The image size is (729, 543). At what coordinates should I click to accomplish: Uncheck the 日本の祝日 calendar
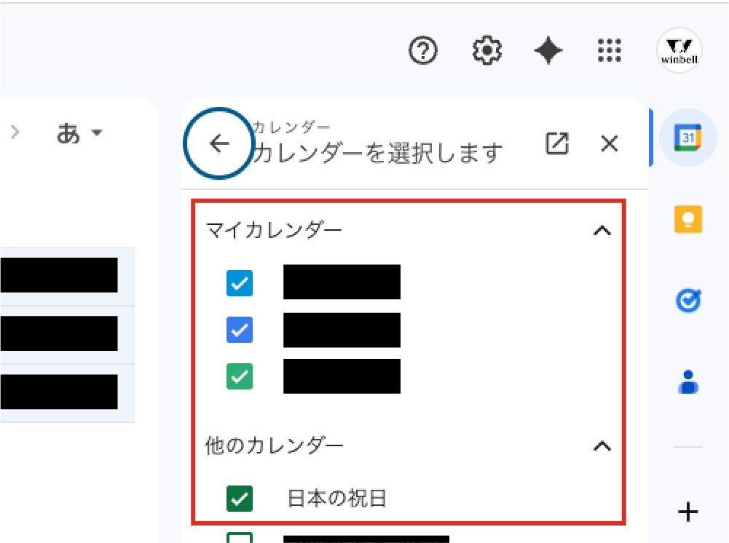[x=240, y=498]
